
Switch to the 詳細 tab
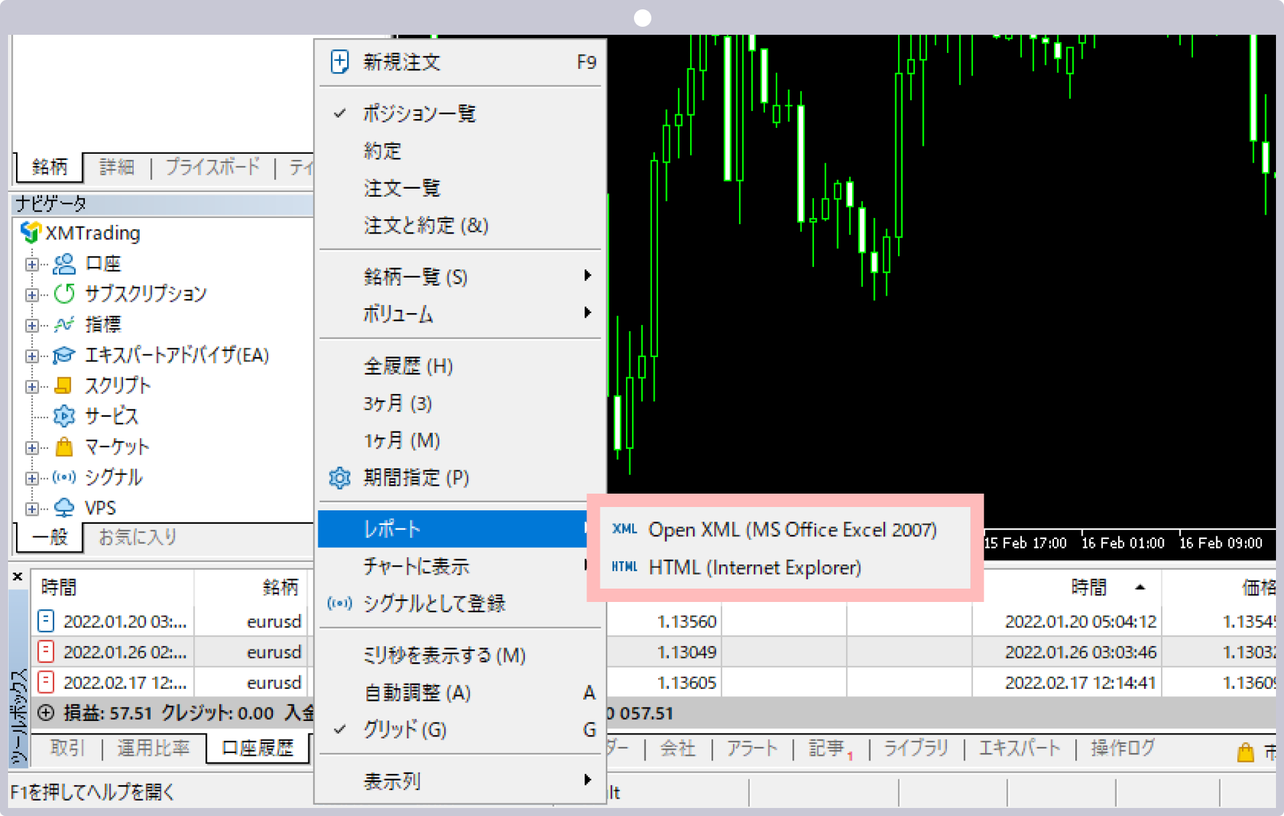point(117,167)
